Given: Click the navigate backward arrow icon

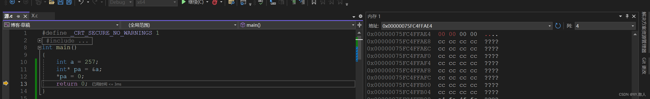Looking at the screenshot, I should click(x=12, y=2).
